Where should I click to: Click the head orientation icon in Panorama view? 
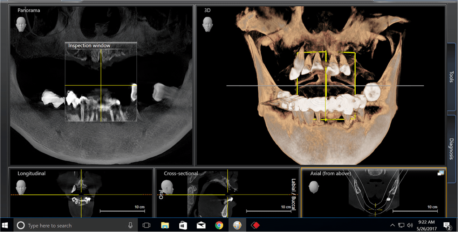pyautogui.click(x=21, y=24)
